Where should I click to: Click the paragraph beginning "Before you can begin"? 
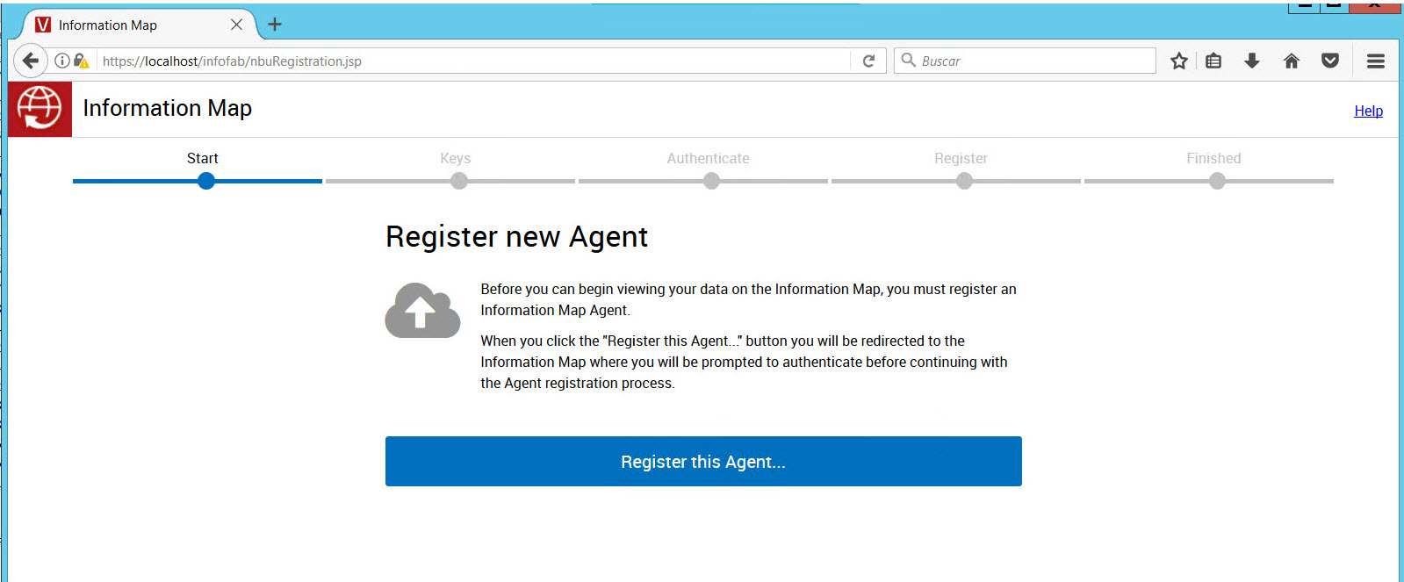(x=748, y=299)
